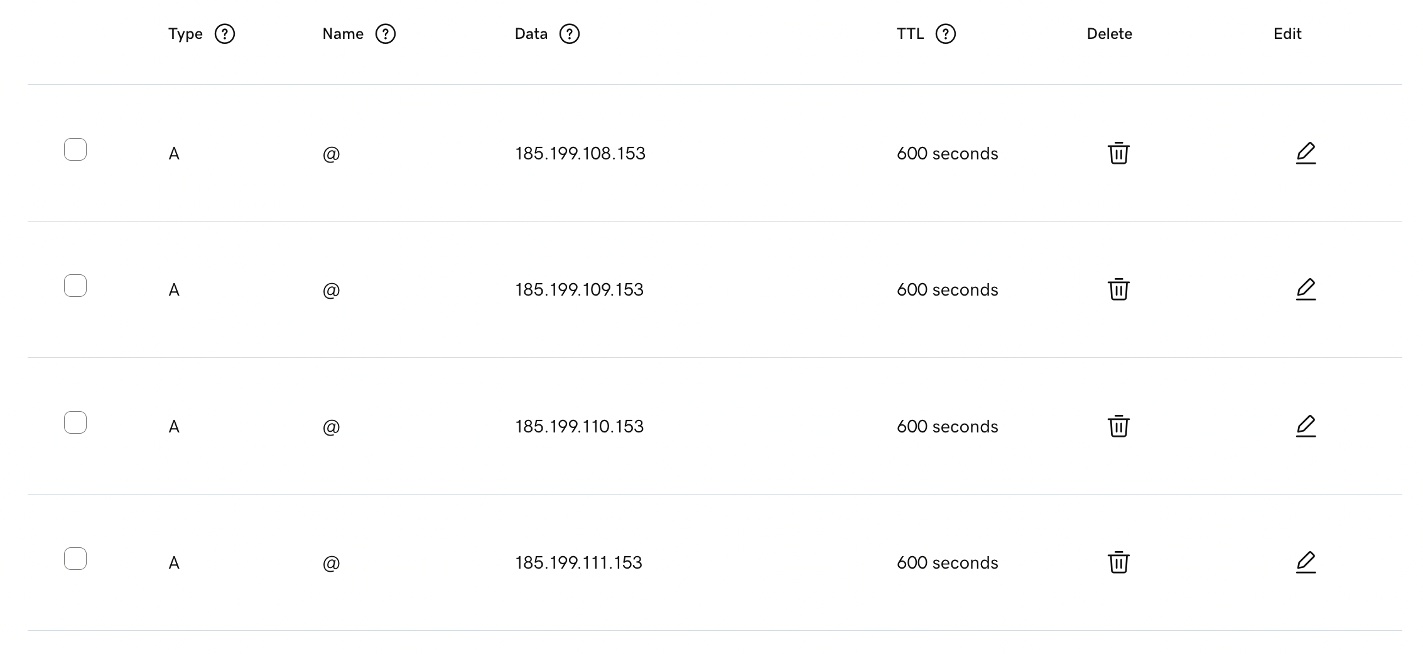Select the 185.199.108.153 record checkbox
Viewport: 1423px width, 654px height.
pyautogui.click(x=75, y=149)
